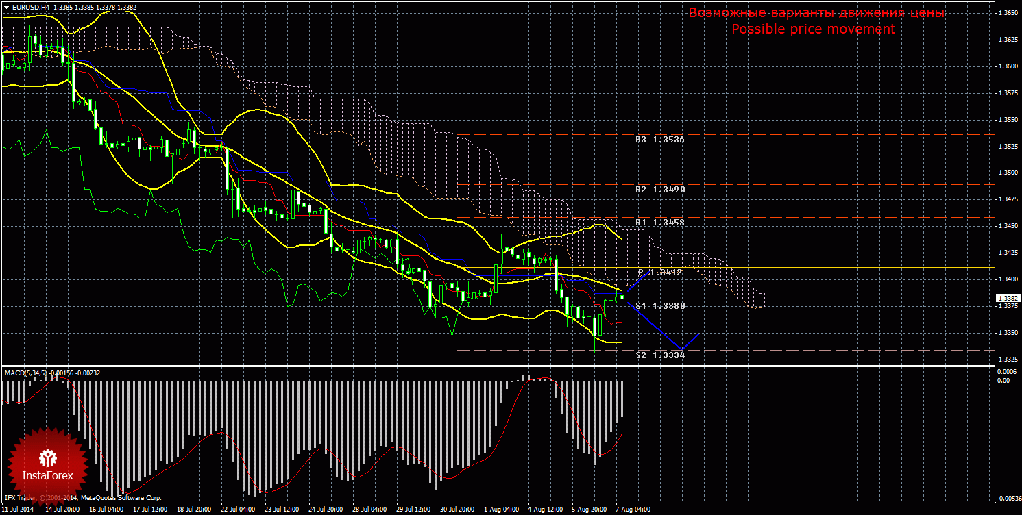Click the chart shift marker at top right
This screenshot has height=515, width=1022.
click(x=990, y=5)
